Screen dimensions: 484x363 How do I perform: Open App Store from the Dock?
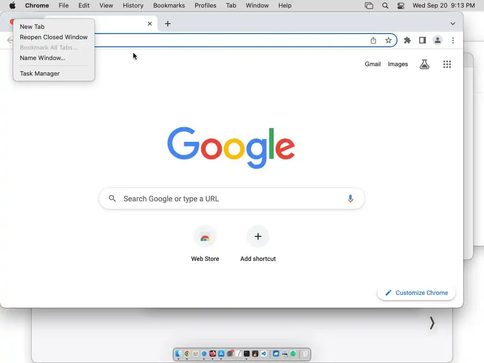click(221, 354)
